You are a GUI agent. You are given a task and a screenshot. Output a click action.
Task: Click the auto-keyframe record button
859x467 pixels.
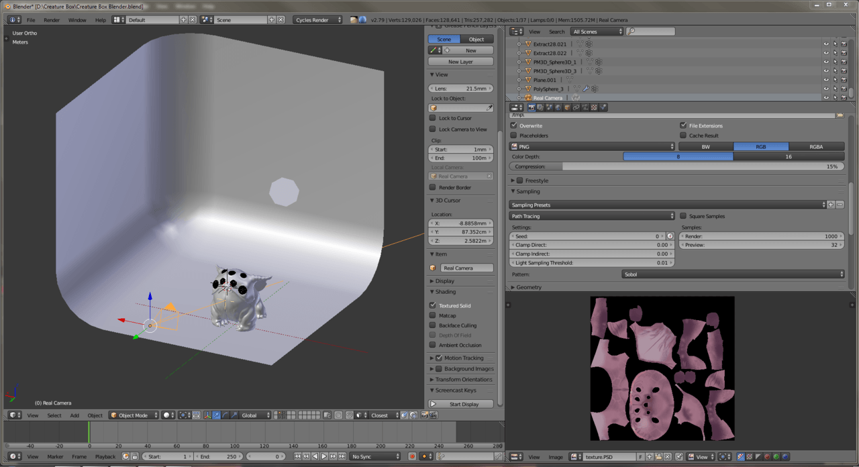[x=413, y=456]
